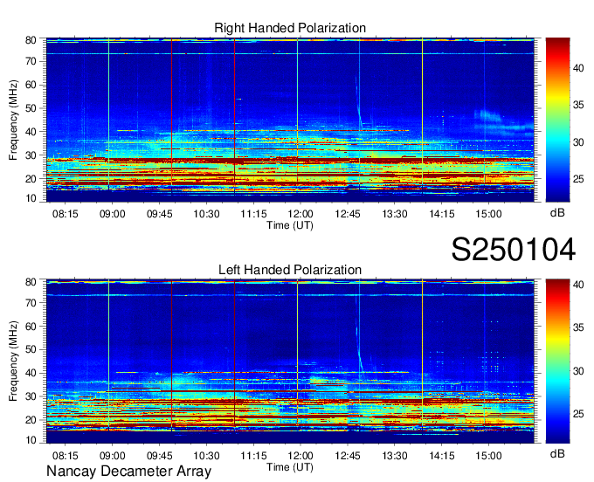
Task: Click the 09:45 time tick of Right Handed plot
Action: click(160, 214)
